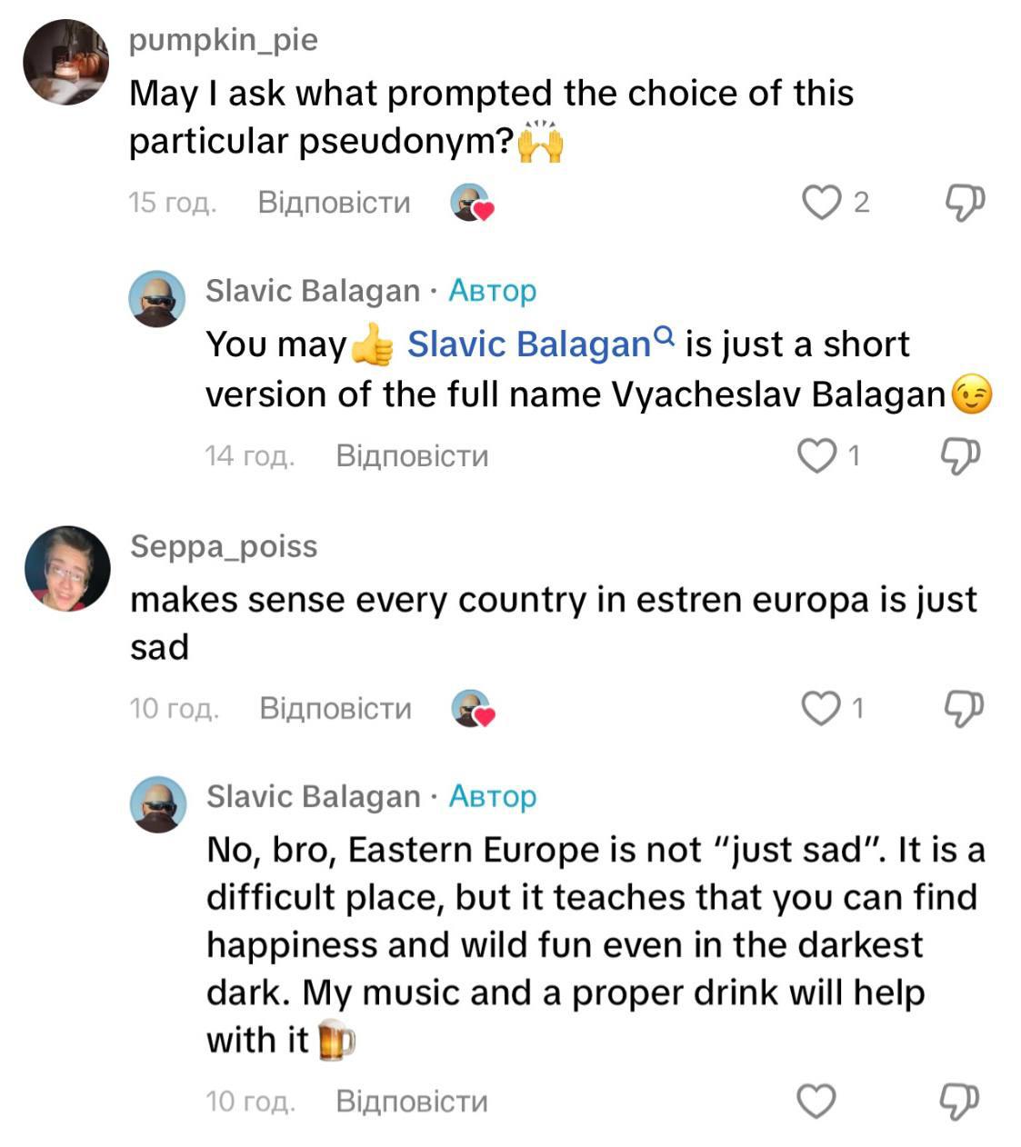The height and width of the screenshot is (1147, 1021).
Task: Open pumpkin_pie username
Action: click(224, 40)
